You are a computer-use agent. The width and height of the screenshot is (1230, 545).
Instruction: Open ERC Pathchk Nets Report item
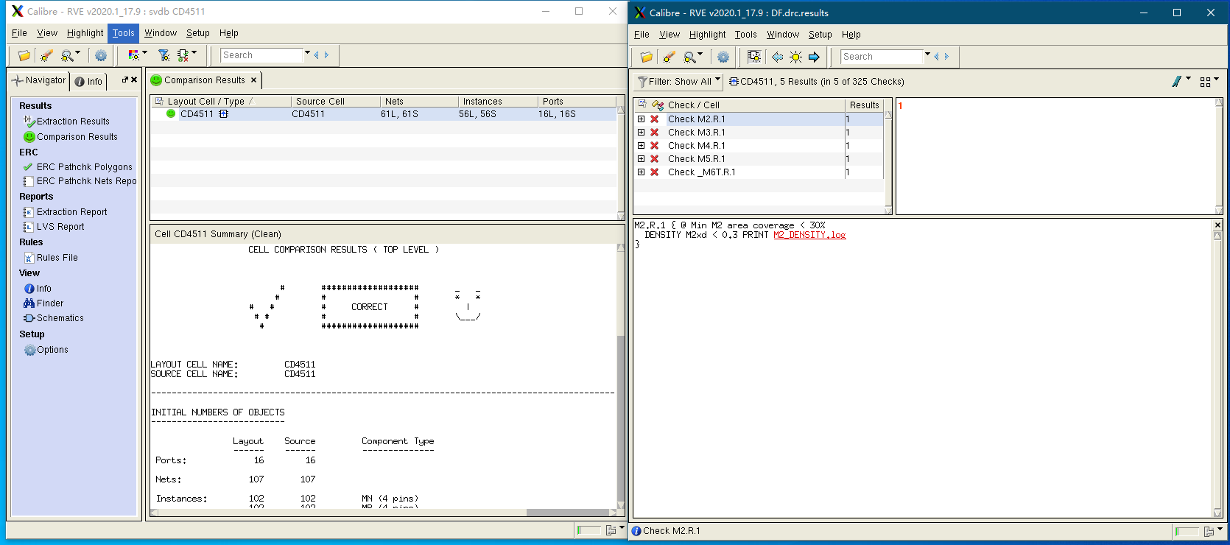(80, 181)
